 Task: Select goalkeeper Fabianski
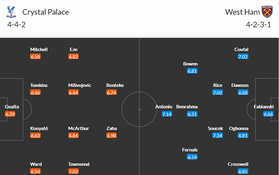click(x=265, y=107)
